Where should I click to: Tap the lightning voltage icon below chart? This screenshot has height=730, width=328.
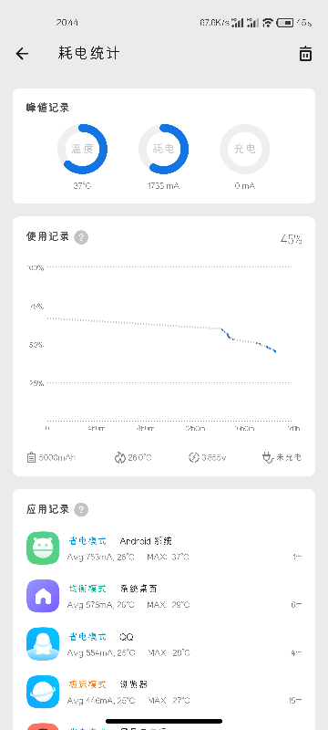coord(194,458)
